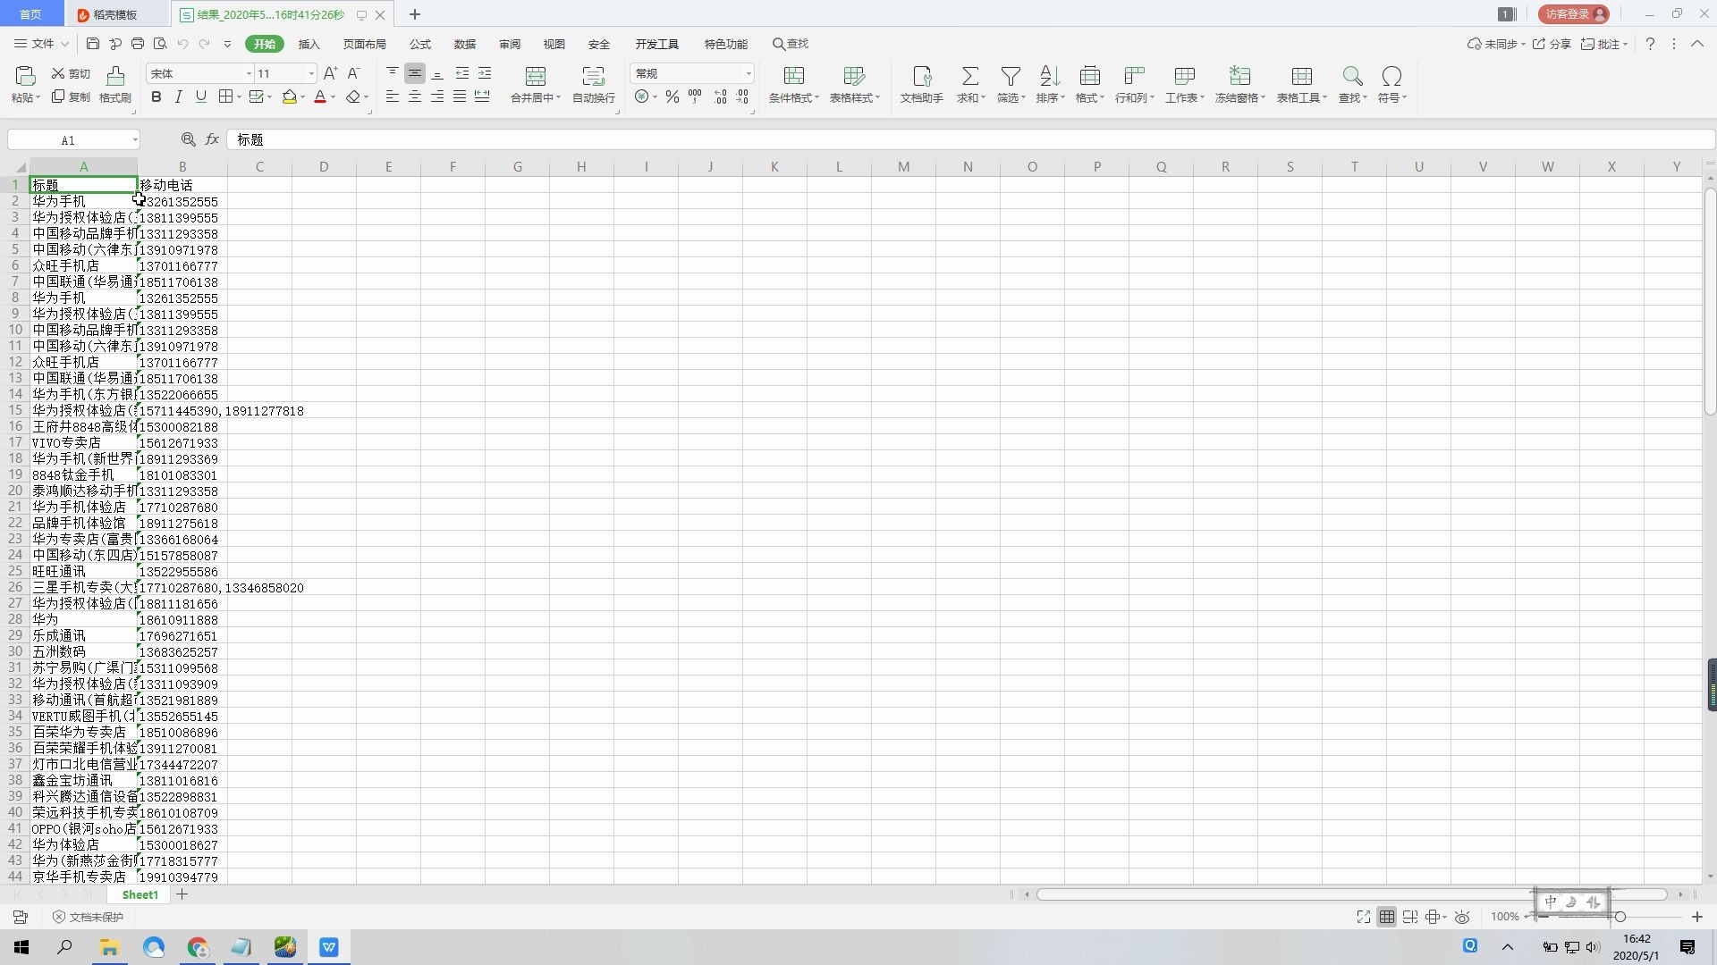Screen dimensions: 1717x965
Task: Click the Print icon in quick toolbar
Action: tap(138, 44)
